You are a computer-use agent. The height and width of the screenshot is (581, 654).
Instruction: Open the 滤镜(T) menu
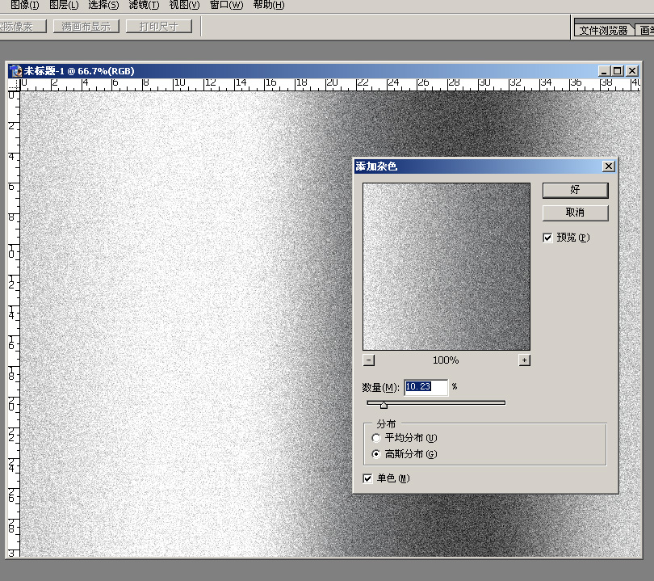144,5
